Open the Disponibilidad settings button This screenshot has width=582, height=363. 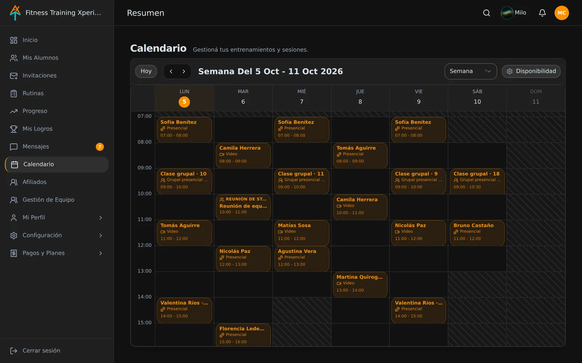pos(531,72)
